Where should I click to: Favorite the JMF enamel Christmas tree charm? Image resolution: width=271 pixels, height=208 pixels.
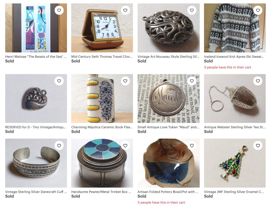tap(258, 146)
